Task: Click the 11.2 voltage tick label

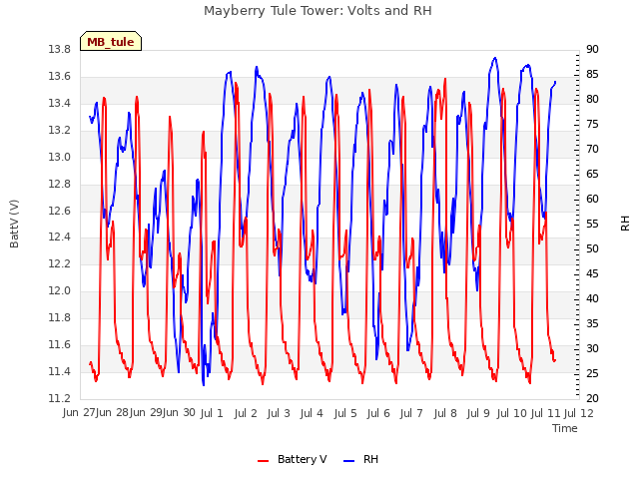Action: 60,398
